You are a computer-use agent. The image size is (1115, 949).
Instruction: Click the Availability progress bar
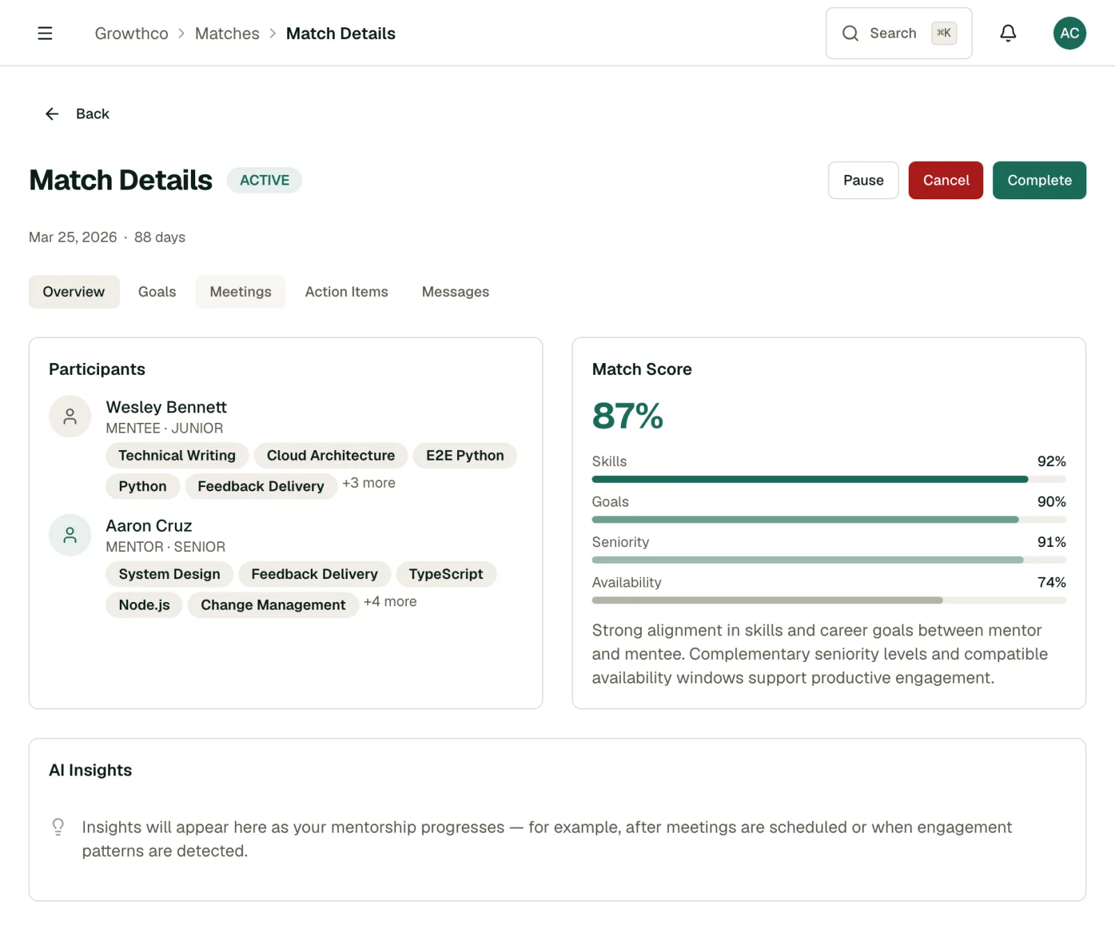(x=829, y=601)
